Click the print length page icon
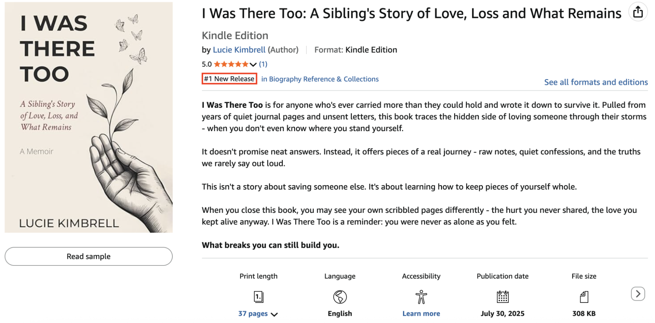 click(259, 297)
